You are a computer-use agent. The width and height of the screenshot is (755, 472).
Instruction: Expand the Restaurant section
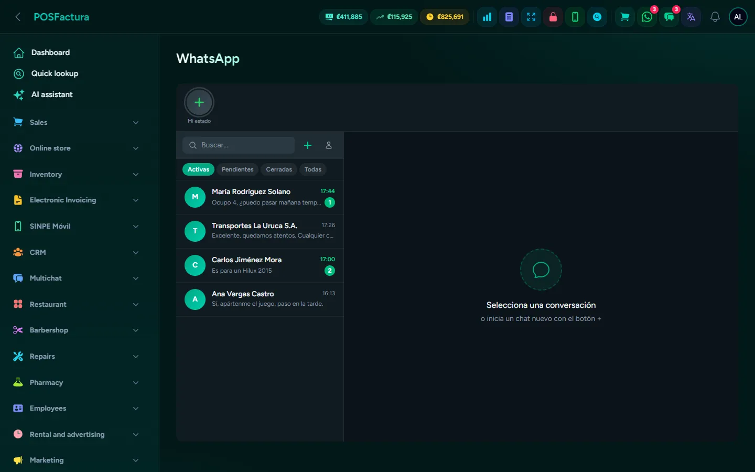point(77,304)
